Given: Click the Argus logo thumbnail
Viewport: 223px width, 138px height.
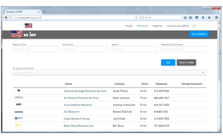Looking at the screenshot, I should tap(19, 118).
